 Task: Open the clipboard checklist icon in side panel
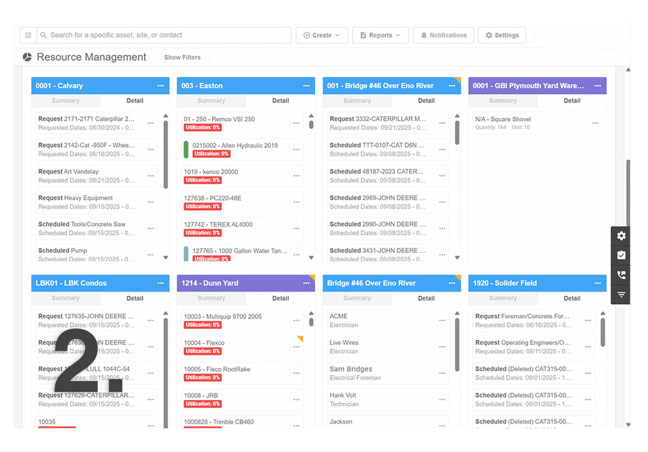coord(621,255)
